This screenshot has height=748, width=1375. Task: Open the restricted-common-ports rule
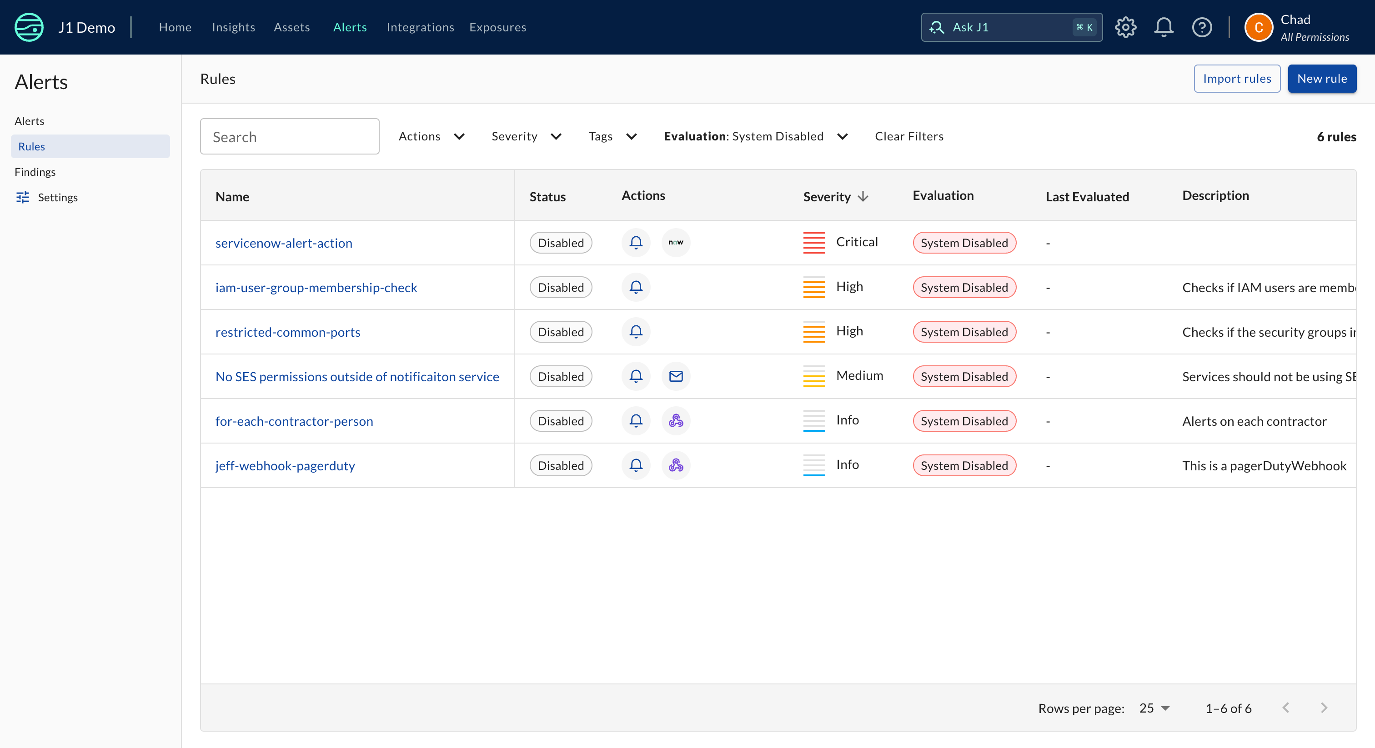288,332
